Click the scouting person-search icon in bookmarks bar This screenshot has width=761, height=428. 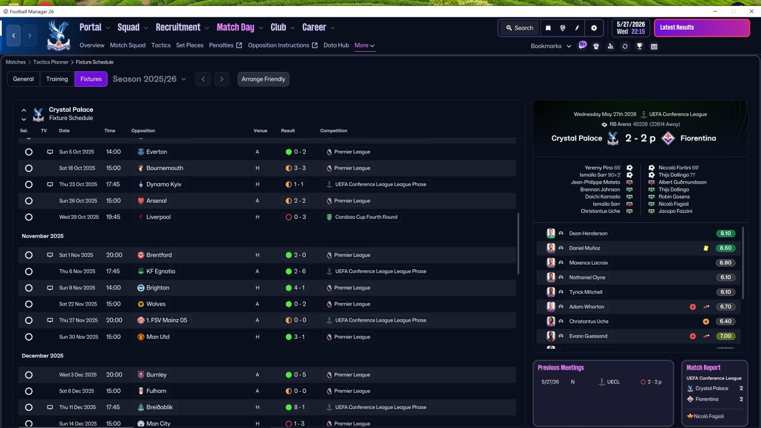click(x=611, y=46)
